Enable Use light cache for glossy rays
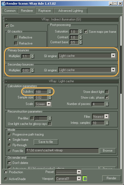The height and width of the screenshot is (185, 124). (x=50, y=124)
